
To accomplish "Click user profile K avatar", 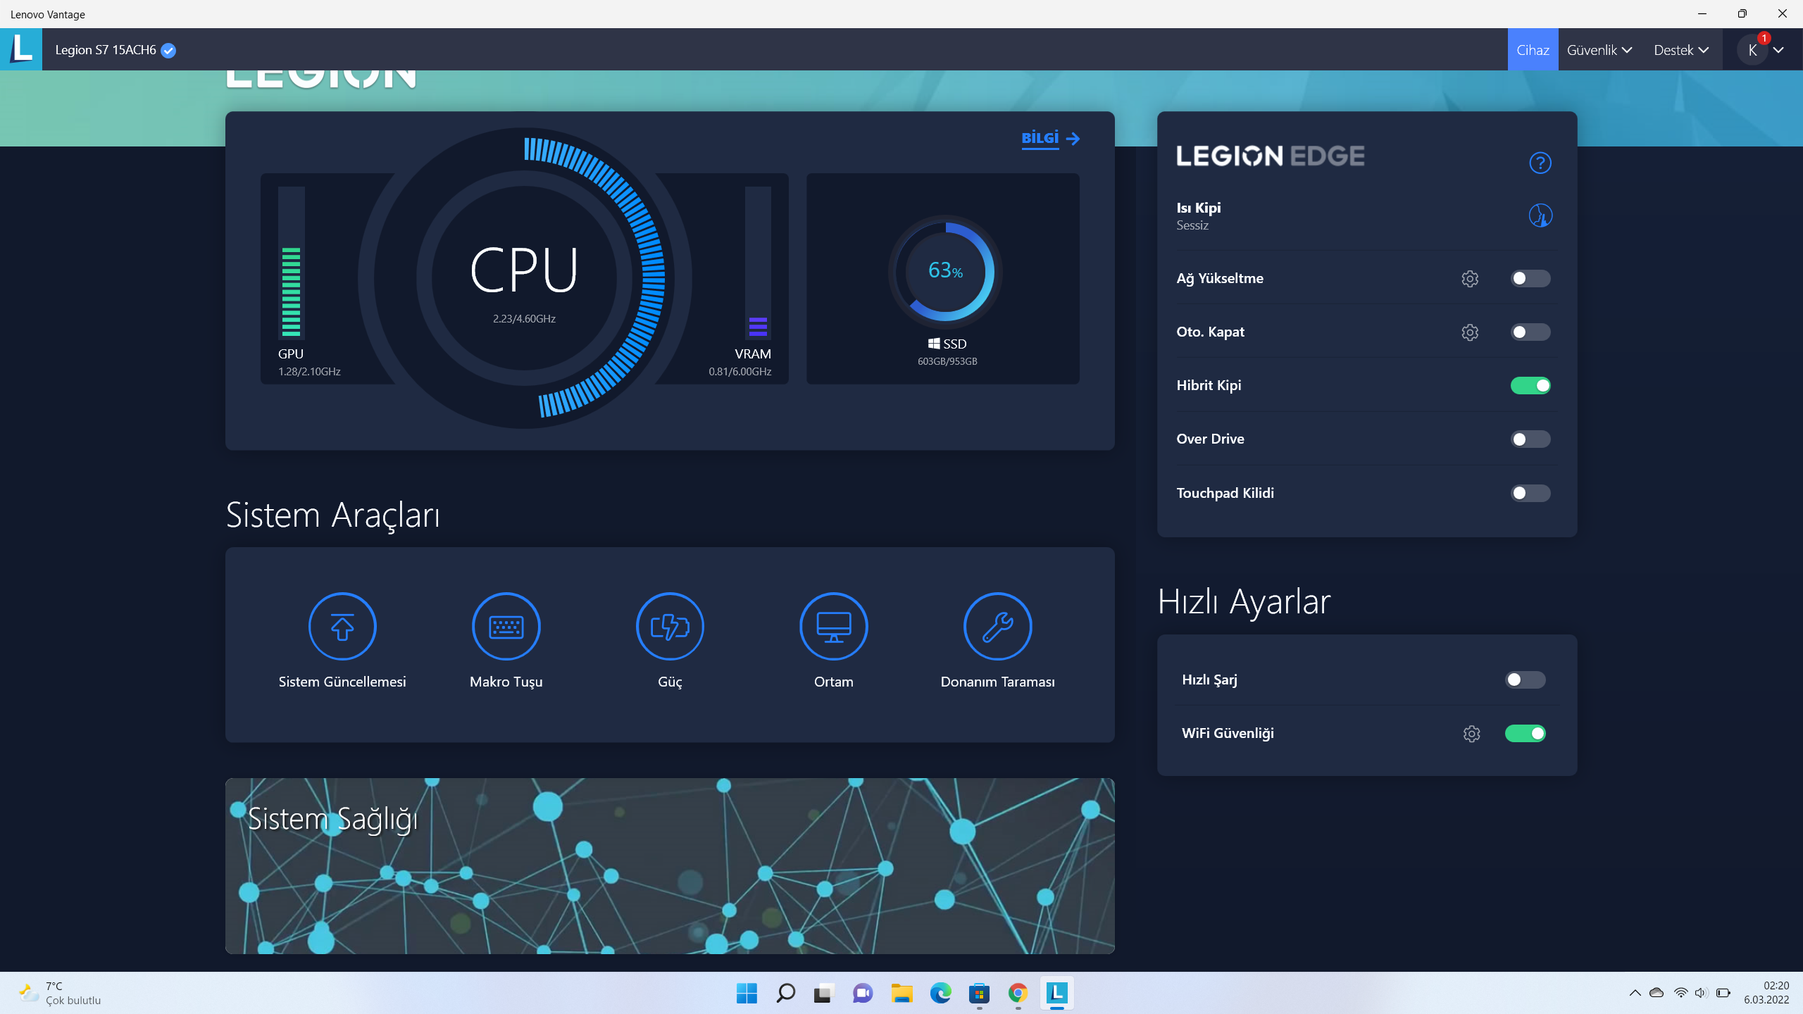I will point(1752,50).
